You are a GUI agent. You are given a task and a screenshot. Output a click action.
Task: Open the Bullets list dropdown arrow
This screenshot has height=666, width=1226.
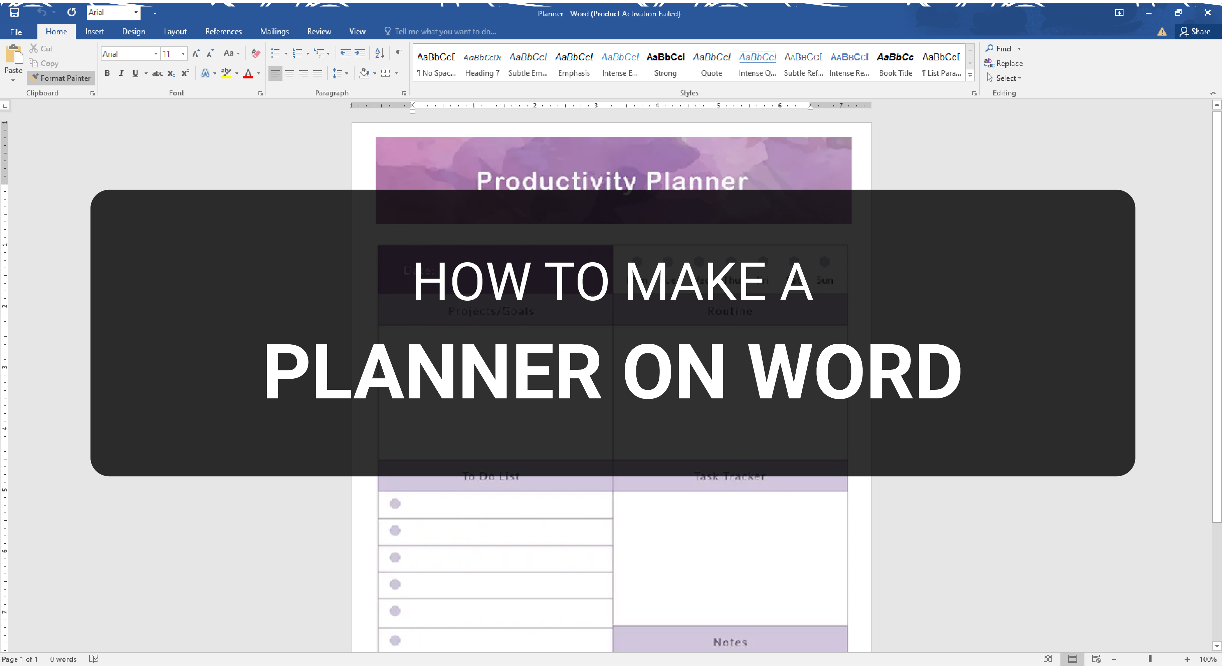(x=285, y=54)
